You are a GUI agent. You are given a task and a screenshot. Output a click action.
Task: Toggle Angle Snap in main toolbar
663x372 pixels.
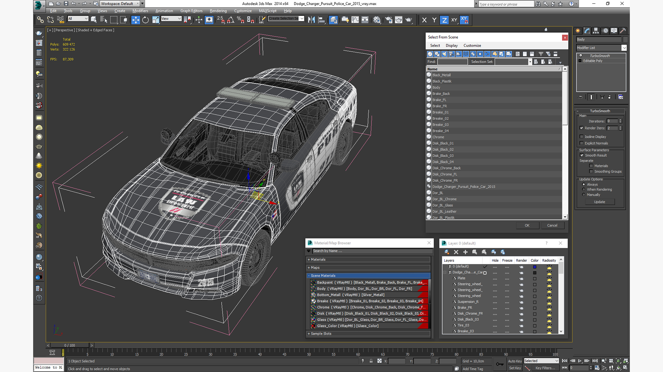(231, 20)
